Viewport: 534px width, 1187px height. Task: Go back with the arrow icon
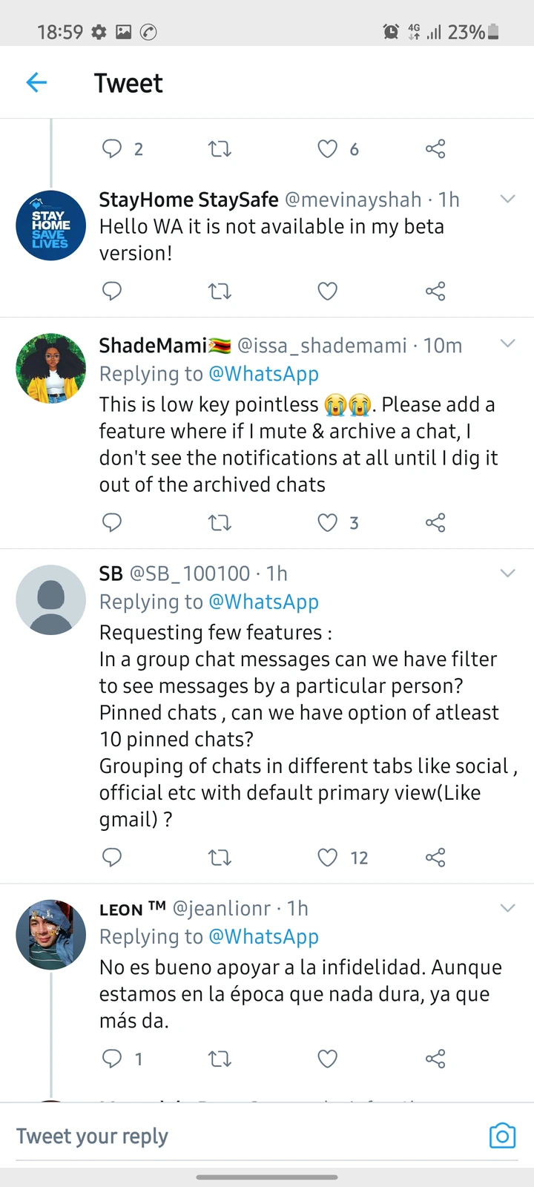click(36, 82)
